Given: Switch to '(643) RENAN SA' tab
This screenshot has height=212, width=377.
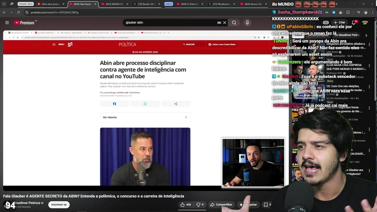Looking at the screenshot, I should point(114,4).
